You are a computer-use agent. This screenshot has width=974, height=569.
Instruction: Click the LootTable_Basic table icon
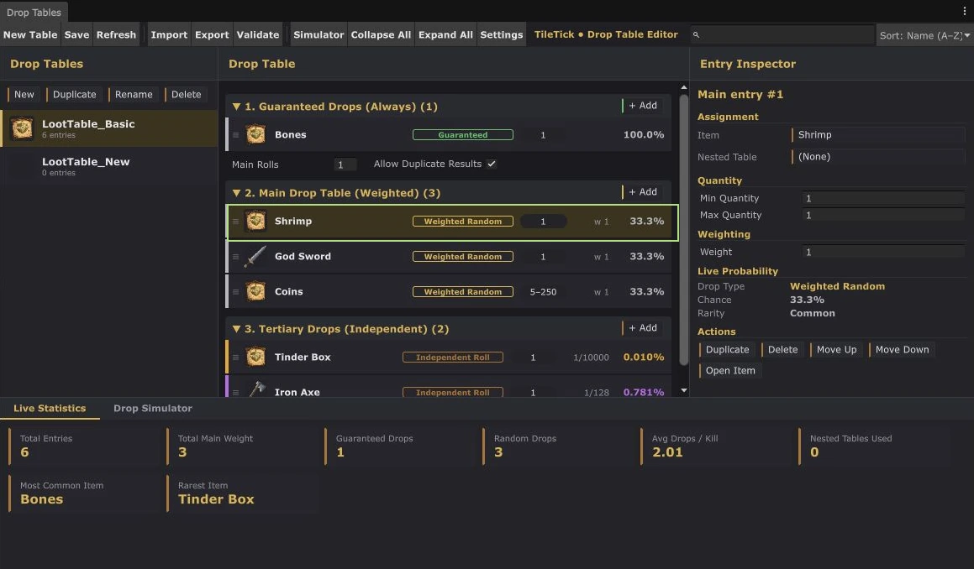[22, 128]
